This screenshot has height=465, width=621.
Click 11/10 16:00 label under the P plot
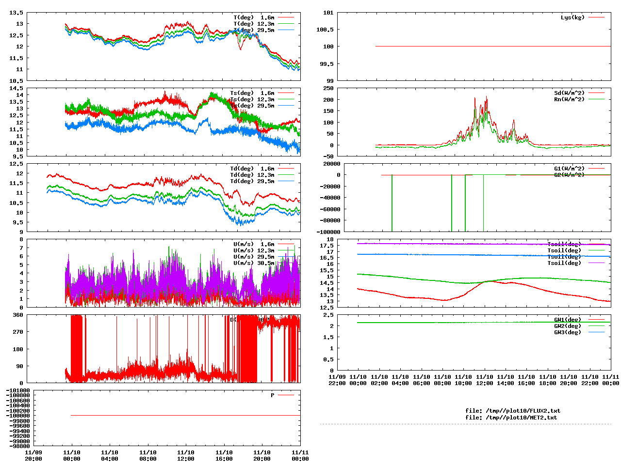224,455
